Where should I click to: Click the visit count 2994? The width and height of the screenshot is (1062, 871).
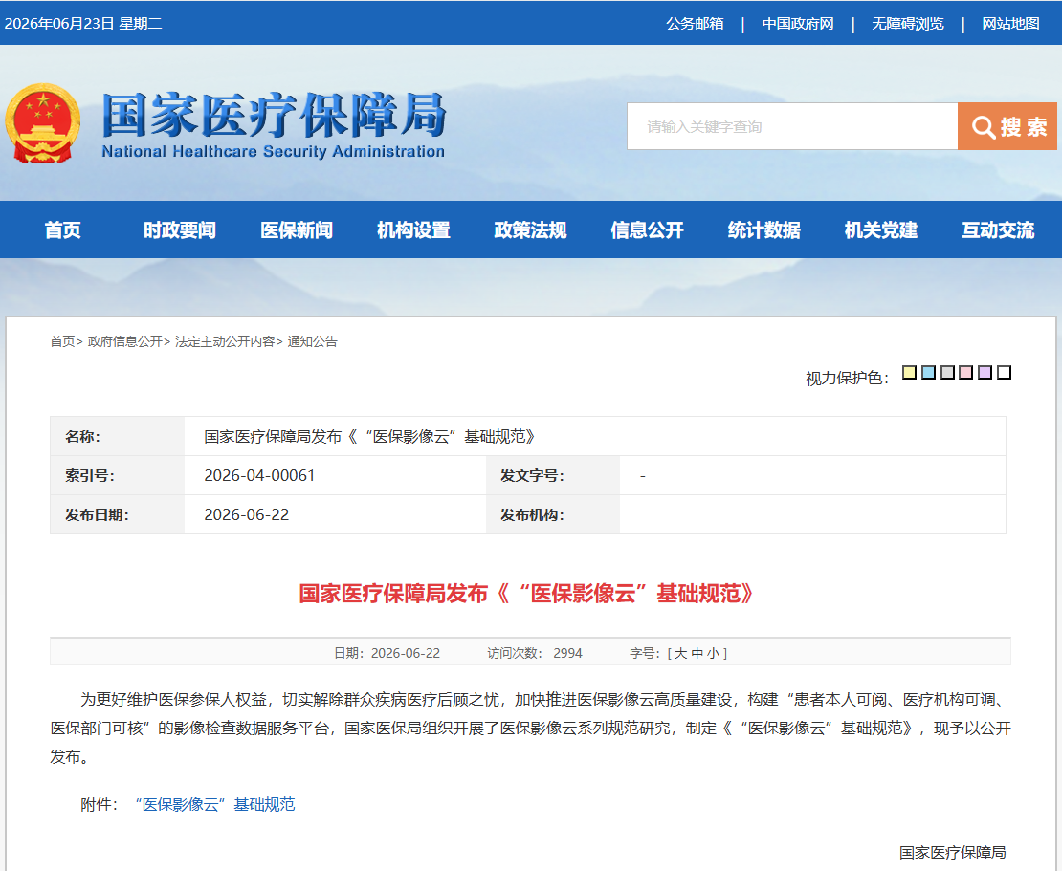click(567, 653)
